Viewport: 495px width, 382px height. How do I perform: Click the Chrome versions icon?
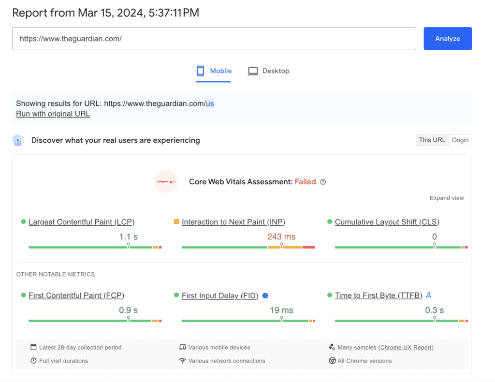pos(332,361)
